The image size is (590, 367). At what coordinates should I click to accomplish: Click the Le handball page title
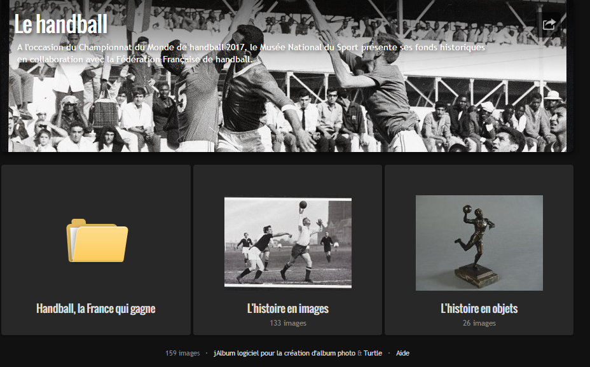click(61, 24)
